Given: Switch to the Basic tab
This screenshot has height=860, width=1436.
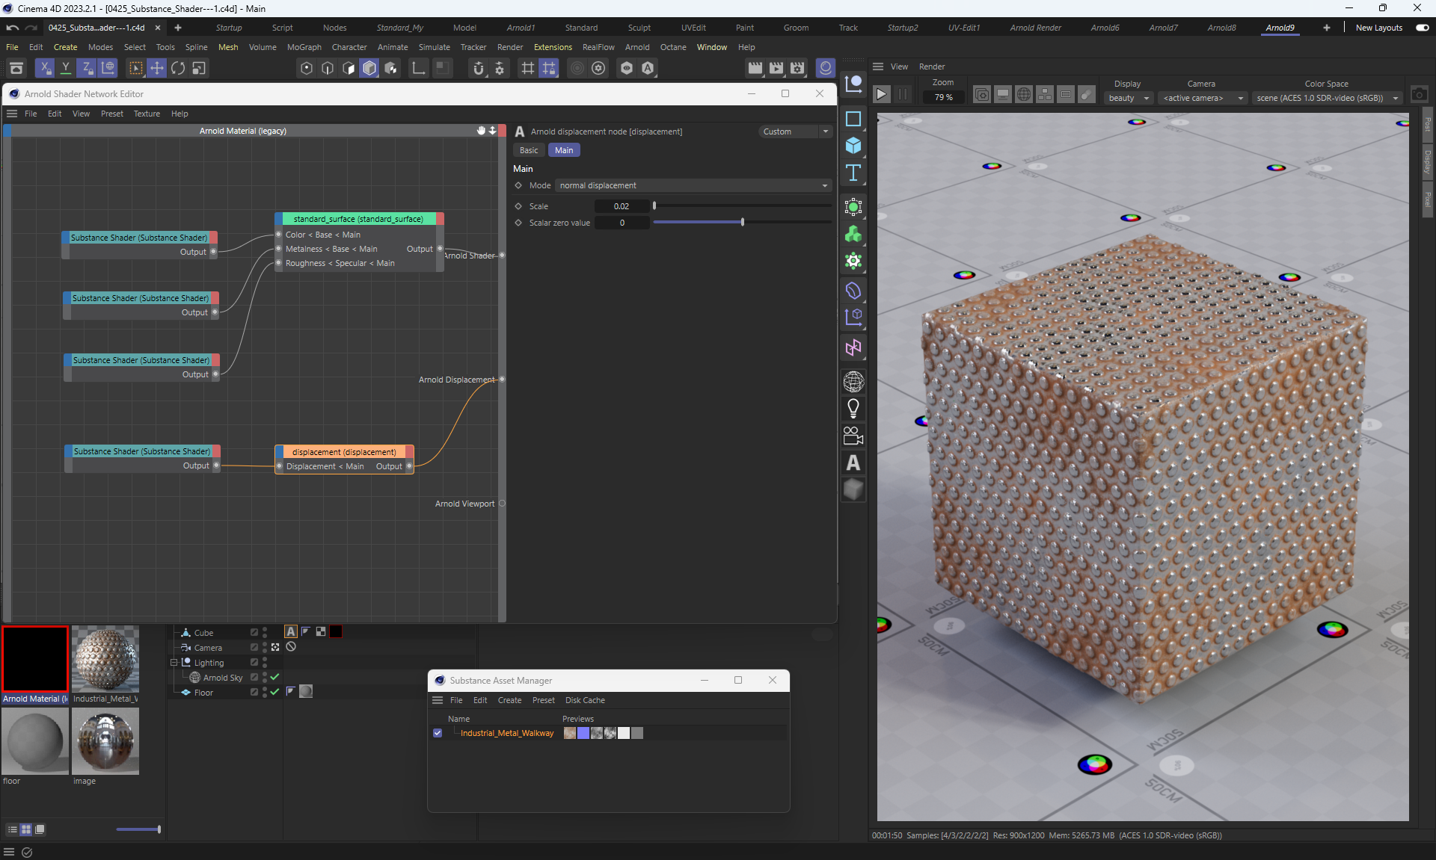Looking at the screenshot, I should coord(529,150).
